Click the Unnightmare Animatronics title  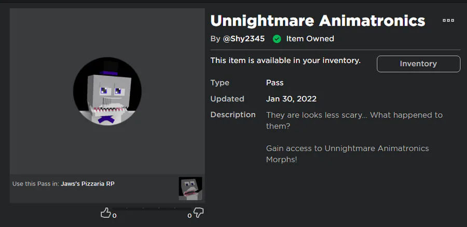click(x=318, y=21)
